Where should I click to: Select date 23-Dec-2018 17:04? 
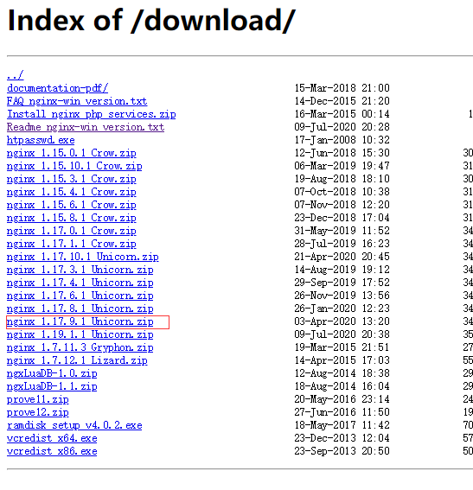[x=342, y=218]
